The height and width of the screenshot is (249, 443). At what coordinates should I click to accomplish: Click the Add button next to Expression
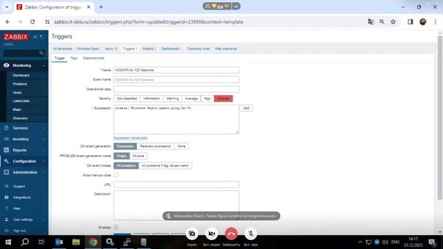coord(246,108)
